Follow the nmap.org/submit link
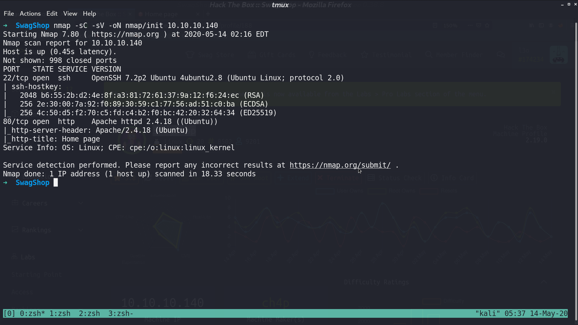Screen dimensions: 578x325 click(x=340, y=165)
